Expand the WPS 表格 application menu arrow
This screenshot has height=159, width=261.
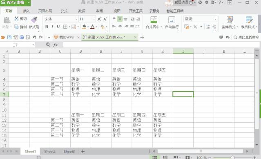[29, 2]
